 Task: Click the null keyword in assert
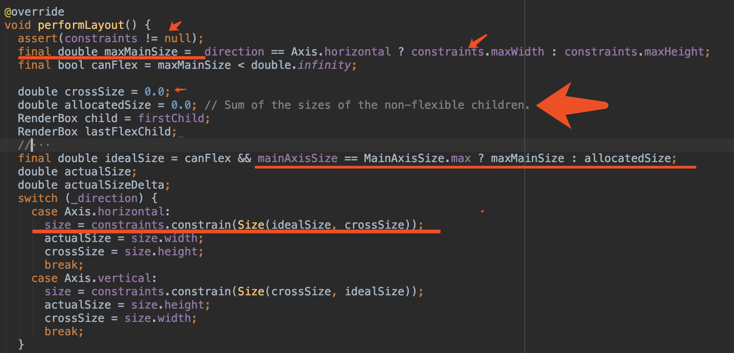pyautogui.click(x=178, y=38)
